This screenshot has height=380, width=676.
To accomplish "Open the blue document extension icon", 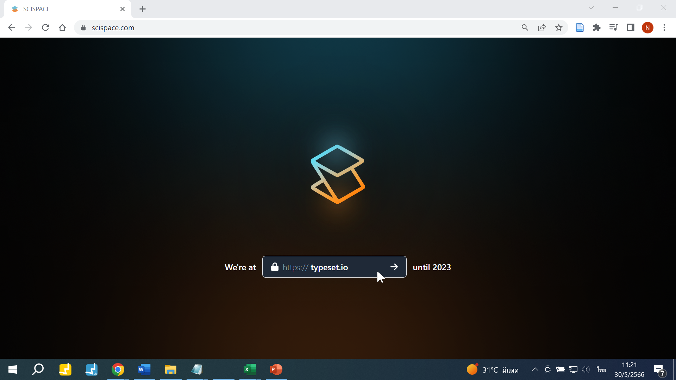I will click(580, 27).
